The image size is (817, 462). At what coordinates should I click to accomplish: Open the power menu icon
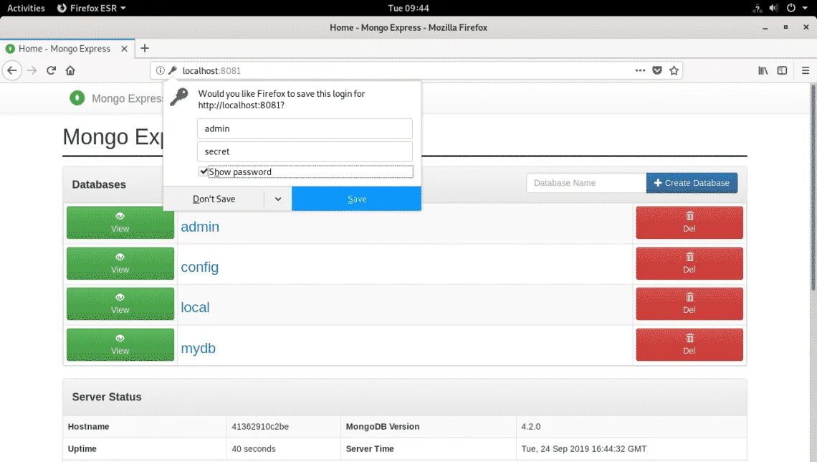(791, 8)
